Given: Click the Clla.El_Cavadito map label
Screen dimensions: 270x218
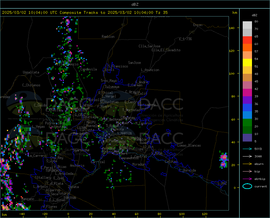Looking at the screenshot, I should [166, 50].
